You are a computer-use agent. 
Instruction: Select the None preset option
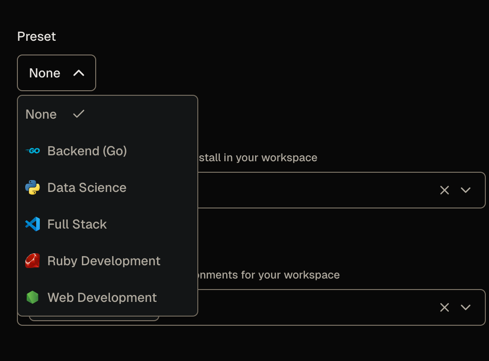point(108,114)
